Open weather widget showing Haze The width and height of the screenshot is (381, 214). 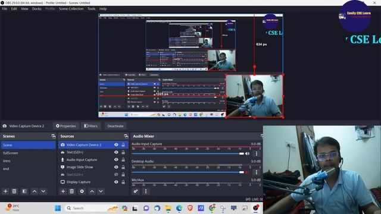tap(13, 207)
